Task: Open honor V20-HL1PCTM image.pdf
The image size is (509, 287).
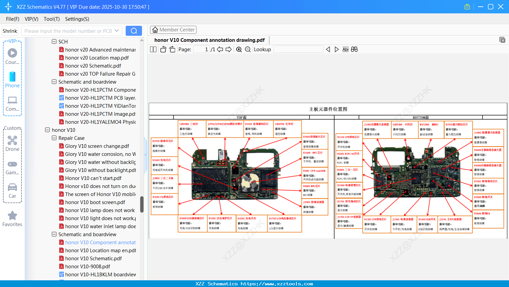Action: (101, 114)
